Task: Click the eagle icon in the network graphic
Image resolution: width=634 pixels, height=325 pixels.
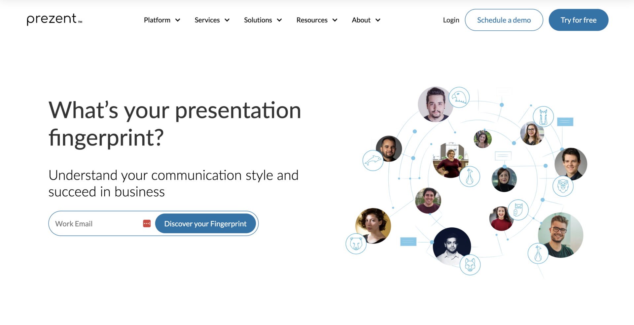Action: [459, 97]
